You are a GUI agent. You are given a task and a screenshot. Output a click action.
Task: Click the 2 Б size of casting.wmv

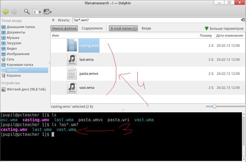[x=211, y=46]
